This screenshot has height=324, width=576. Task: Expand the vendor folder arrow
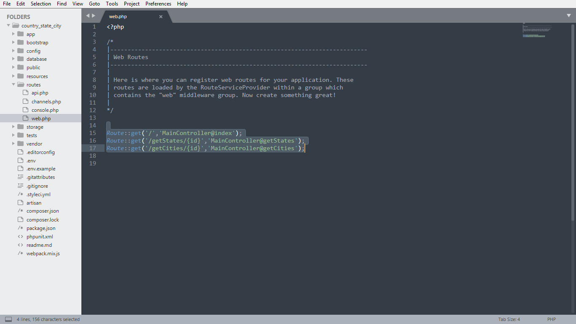point(13,144)
